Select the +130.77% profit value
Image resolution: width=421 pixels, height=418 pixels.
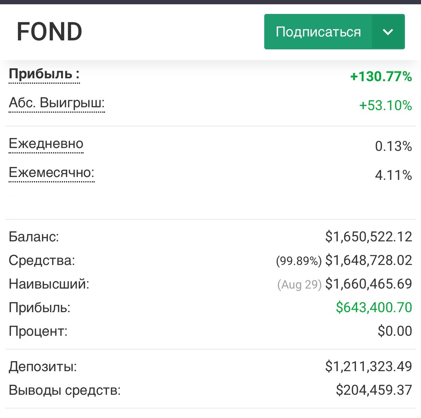381,77
